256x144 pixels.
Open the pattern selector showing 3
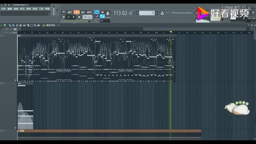(x=147, y=13)
